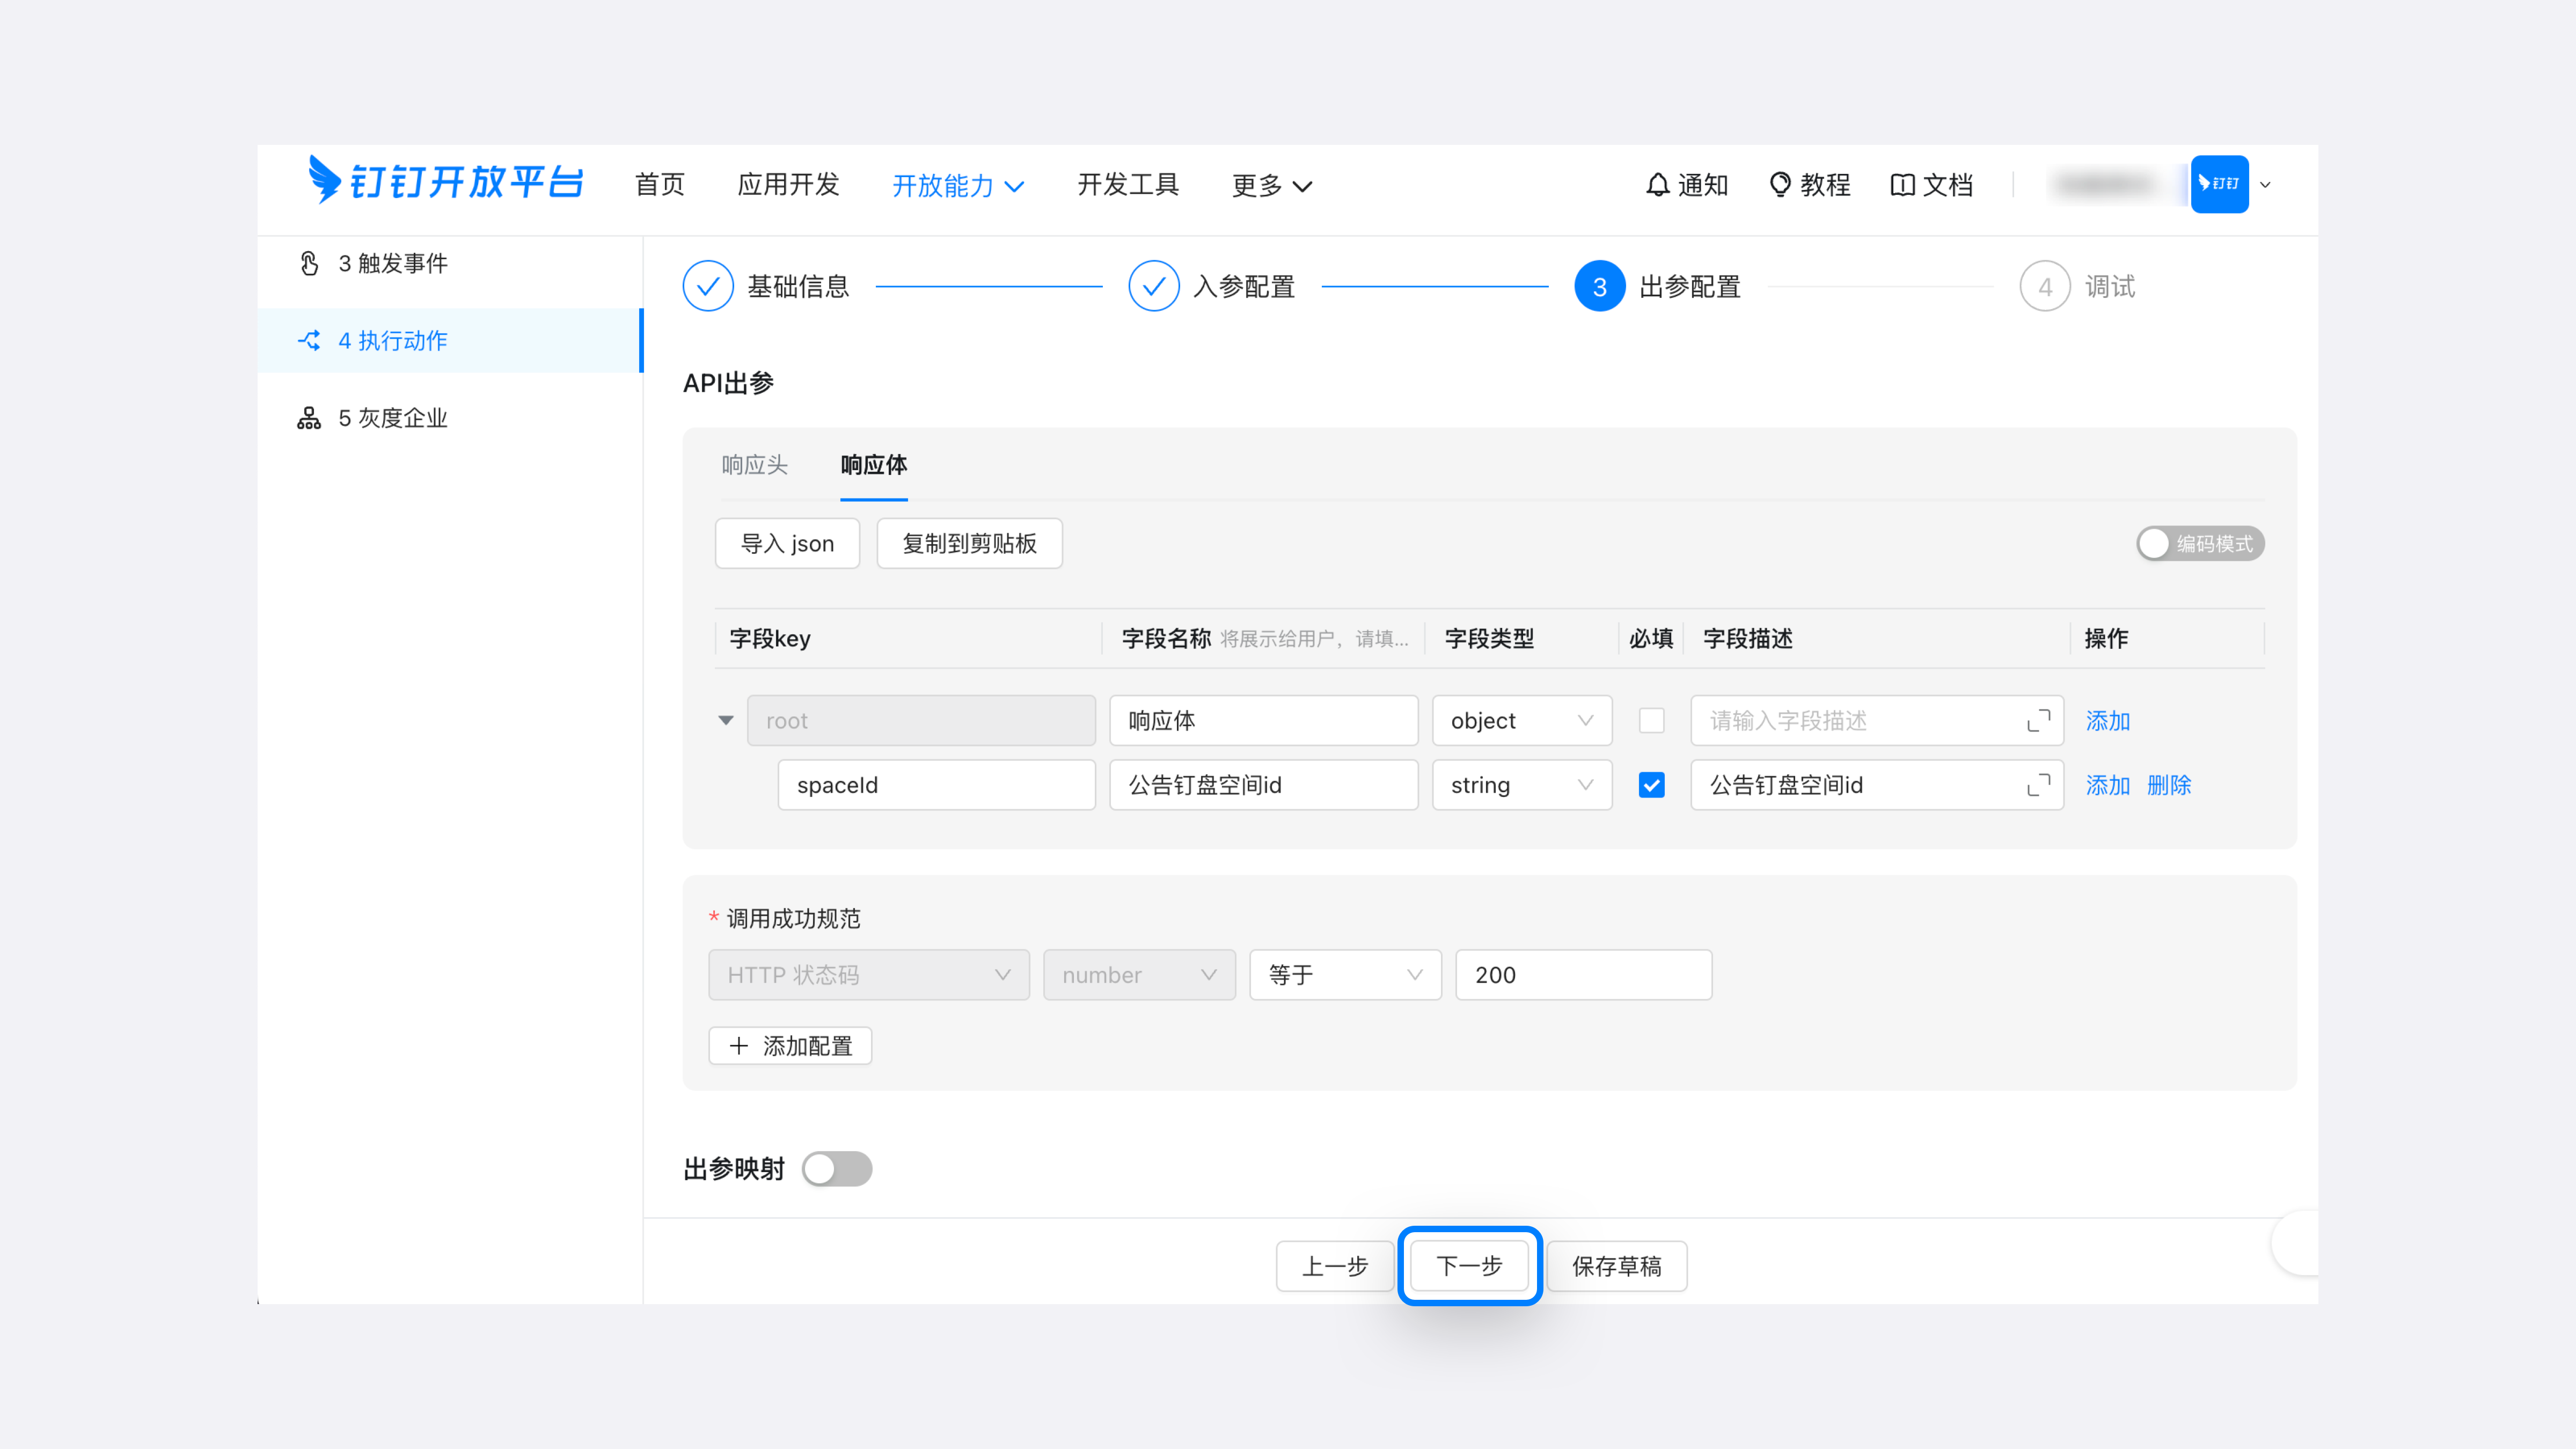The image size is (2576, 1449).
Task: Click the step 4 调试 circle
Action: click(x=2045, y=286)
